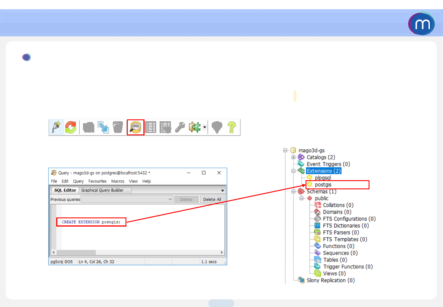Click the Tables (0) node icon
The width and height of the screenshot is (443, 307).
[317, 260]
